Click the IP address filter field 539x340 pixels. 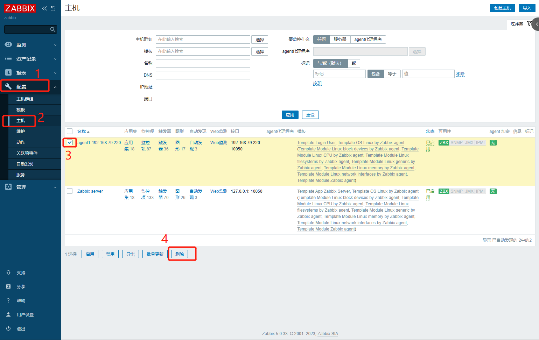pos(203,87)
